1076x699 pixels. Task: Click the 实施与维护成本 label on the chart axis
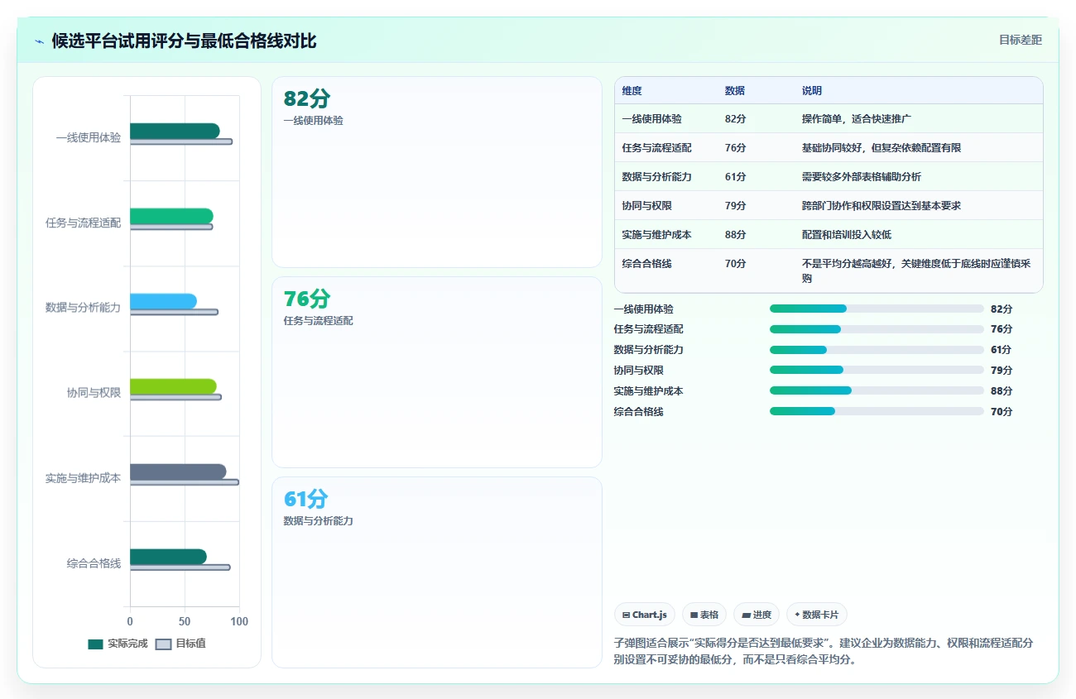(83, 478)
